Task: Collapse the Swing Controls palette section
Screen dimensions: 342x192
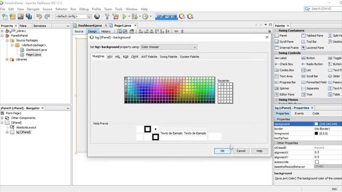Action: (276, 53)
